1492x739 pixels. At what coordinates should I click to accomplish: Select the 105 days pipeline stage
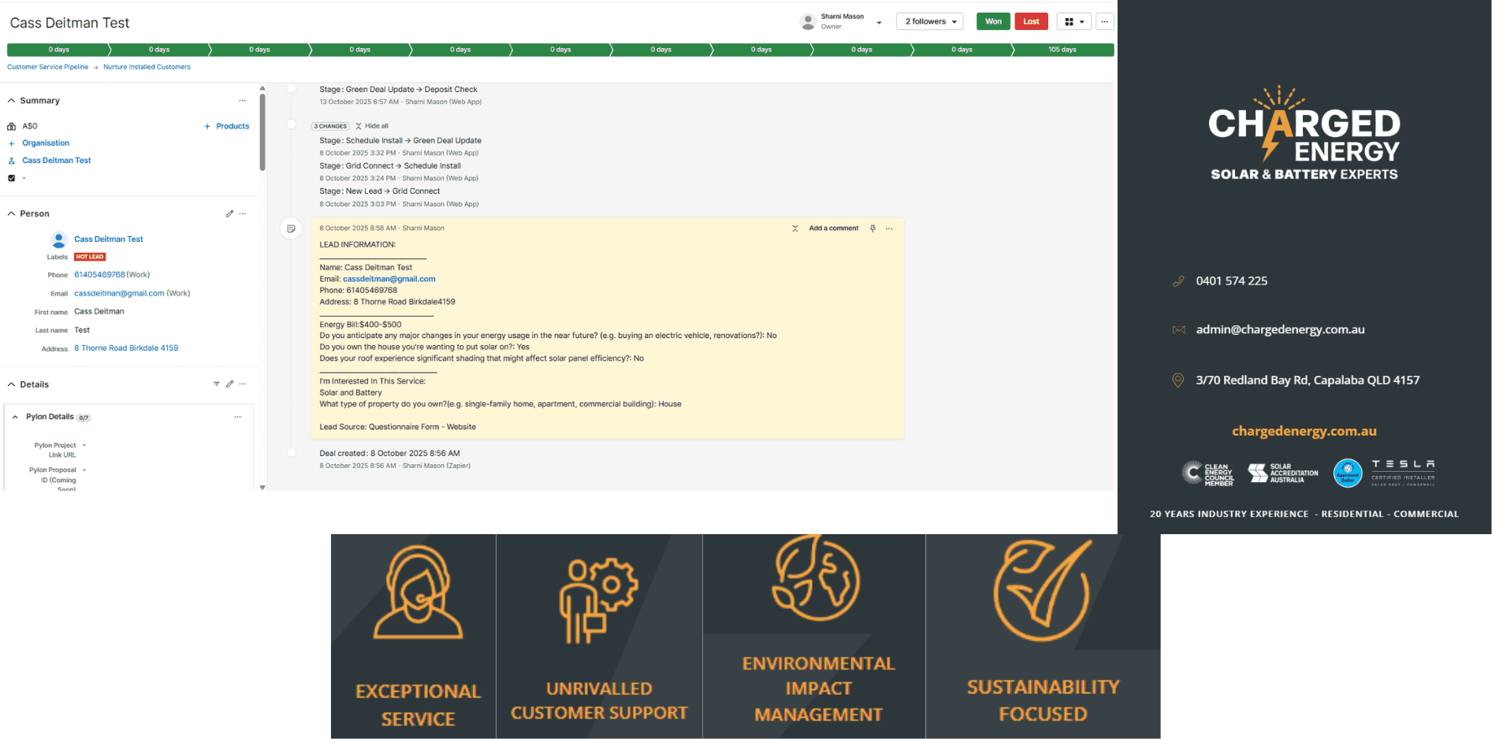pos(1062,50)
